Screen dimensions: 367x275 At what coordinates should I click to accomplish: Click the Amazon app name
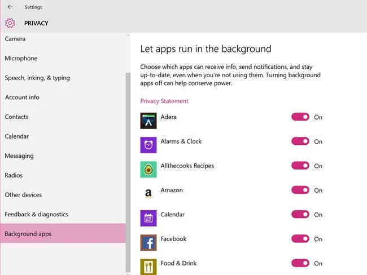point(172,190)
